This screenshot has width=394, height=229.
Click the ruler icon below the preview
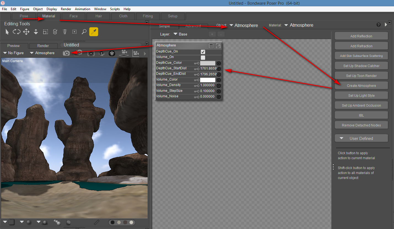click(97, 222)
